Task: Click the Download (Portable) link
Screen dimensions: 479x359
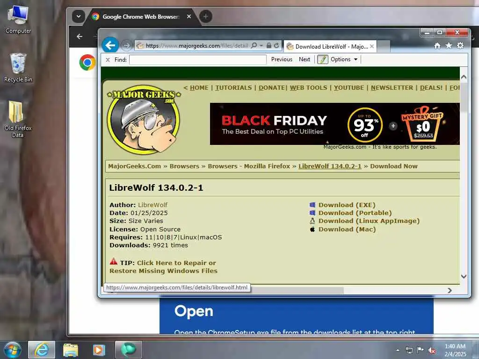Action: 355,213
